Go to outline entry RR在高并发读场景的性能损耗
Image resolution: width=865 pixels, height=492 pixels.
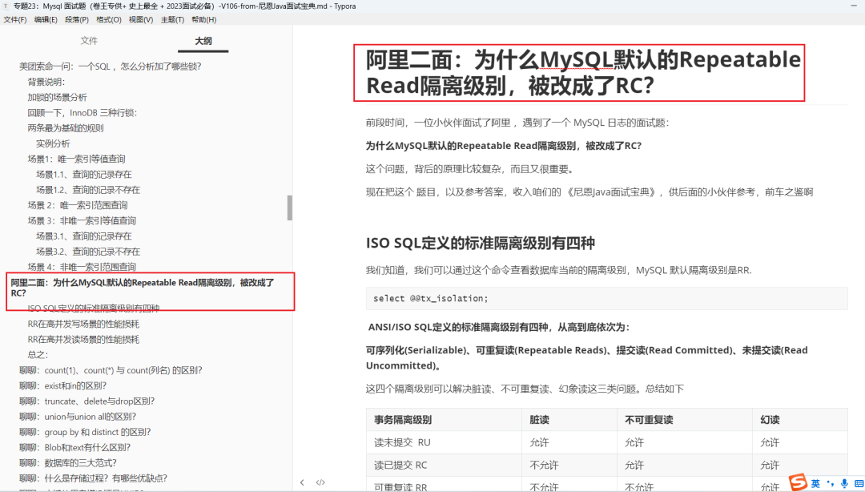coord(83,340)
